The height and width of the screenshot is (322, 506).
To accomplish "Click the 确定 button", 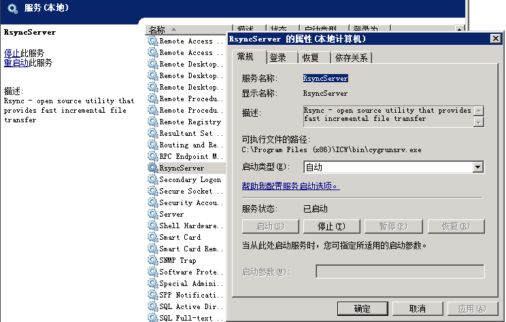I will pos(362,309).
